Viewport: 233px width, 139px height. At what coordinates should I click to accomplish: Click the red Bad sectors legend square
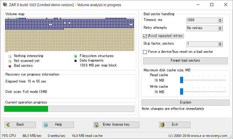point(10,65)
